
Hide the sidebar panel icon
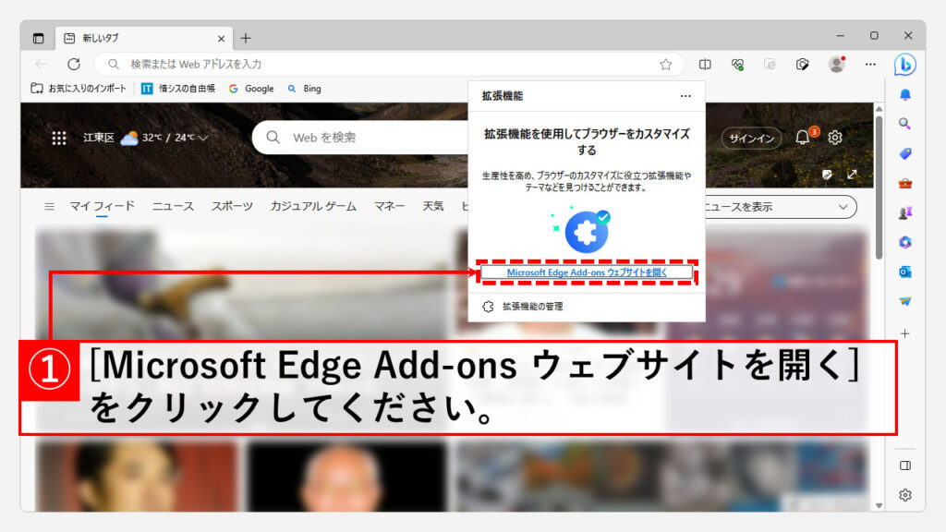[x=905, y=465]
